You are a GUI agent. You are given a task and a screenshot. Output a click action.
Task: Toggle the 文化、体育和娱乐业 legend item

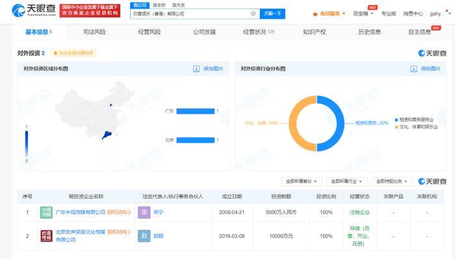tap(416, 127)
